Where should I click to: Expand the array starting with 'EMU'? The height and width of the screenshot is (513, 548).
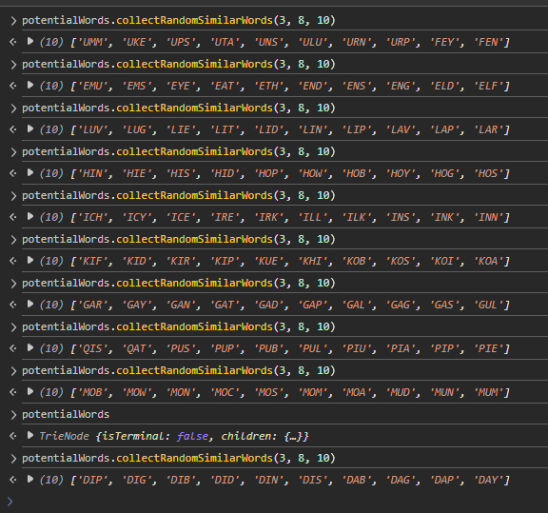30,86
